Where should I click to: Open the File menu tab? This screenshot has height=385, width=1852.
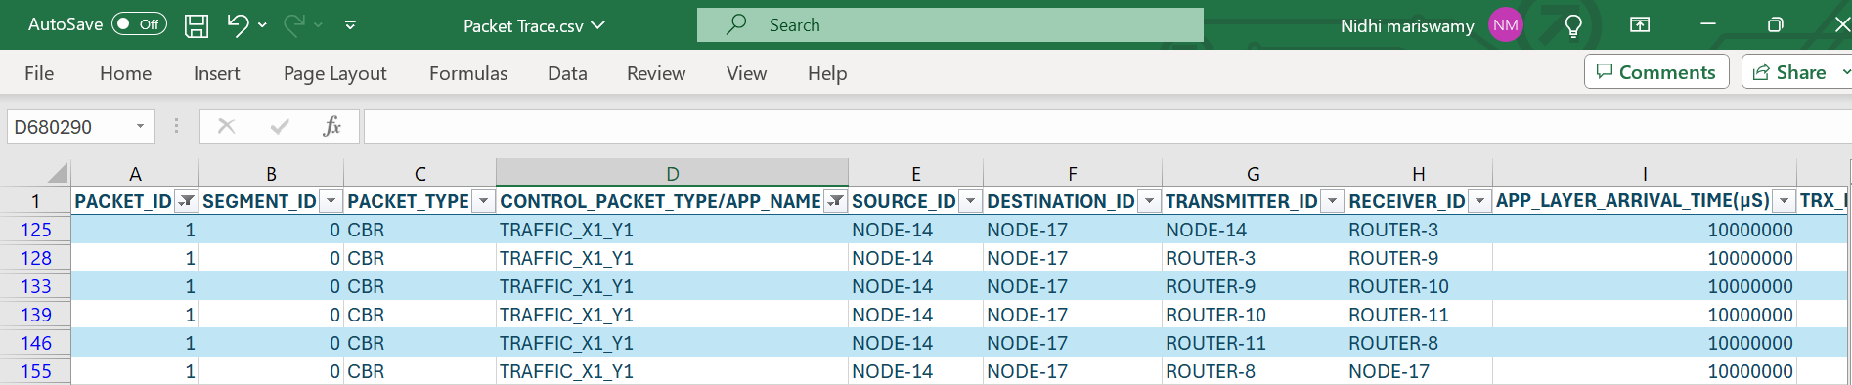coord(39,73)
